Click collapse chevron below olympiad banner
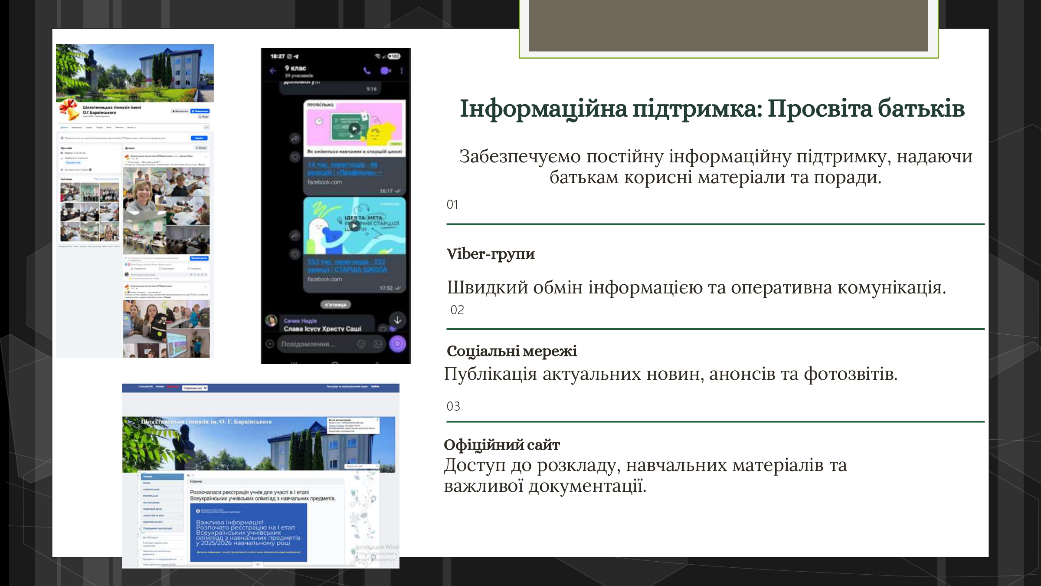Viewport: 1041px width, 586px height. click(x=258, y=564)
